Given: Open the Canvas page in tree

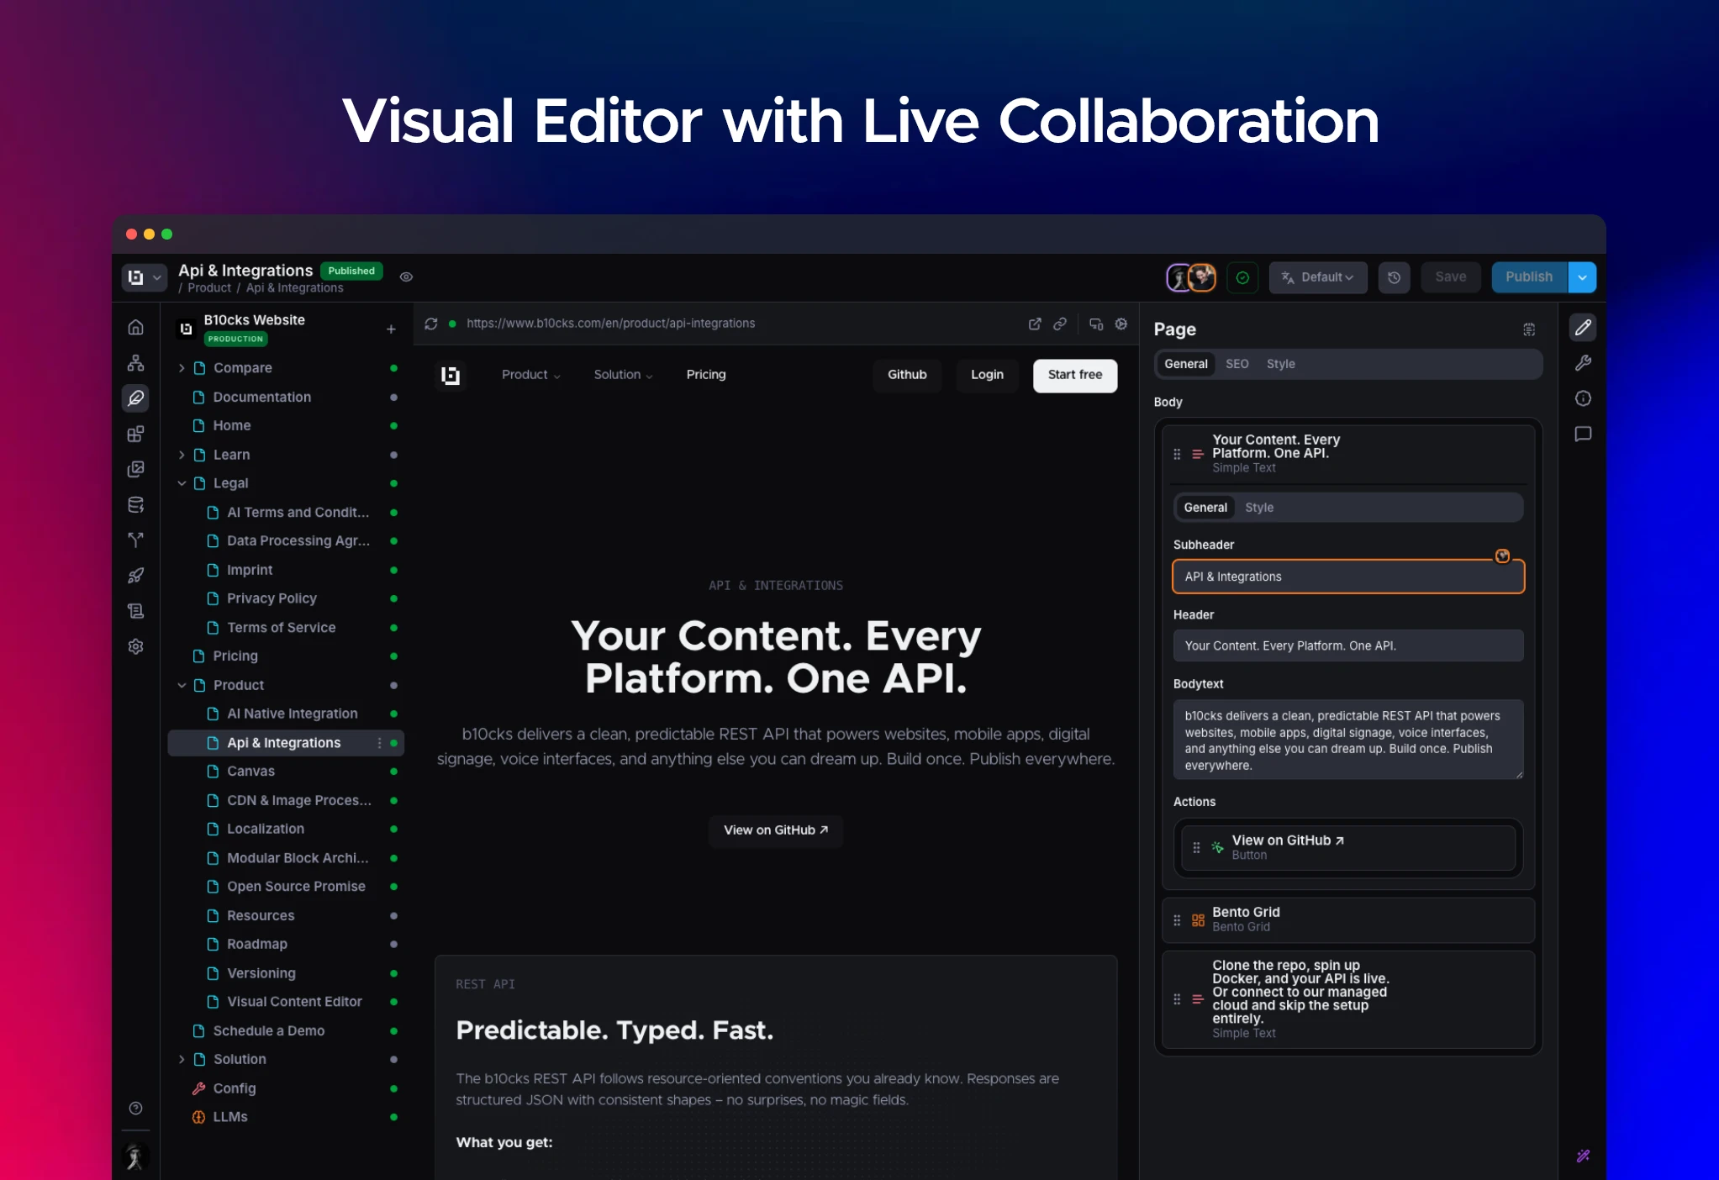Looking at the screenshot, I should click(250, 772).
